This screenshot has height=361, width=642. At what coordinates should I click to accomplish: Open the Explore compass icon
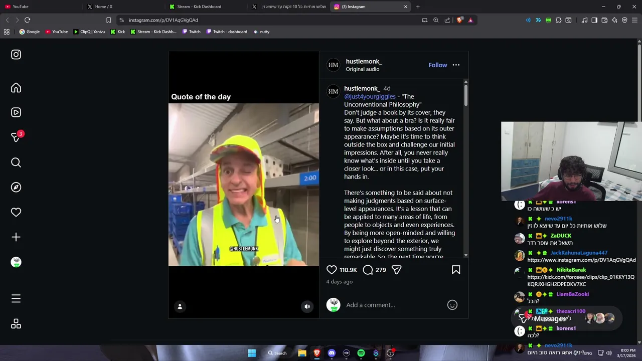click(16, 187)
